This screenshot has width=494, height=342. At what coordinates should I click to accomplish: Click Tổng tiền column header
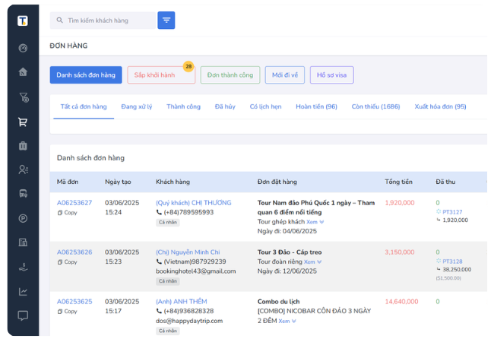coord(398,182)
